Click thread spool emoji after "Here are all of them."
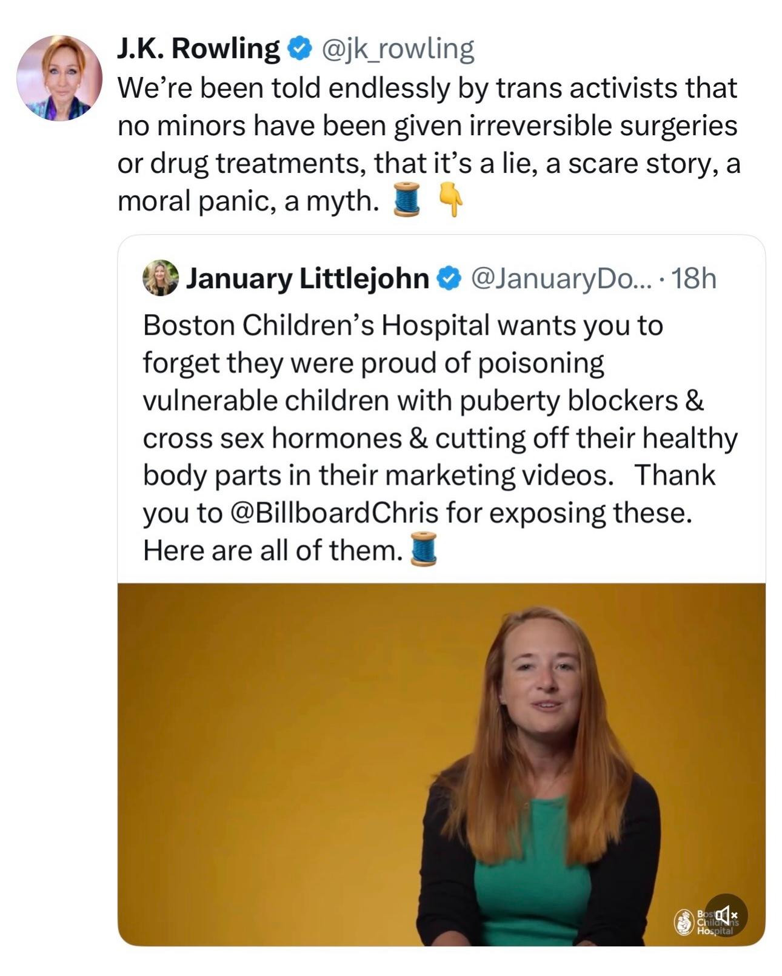 [424, 548]
